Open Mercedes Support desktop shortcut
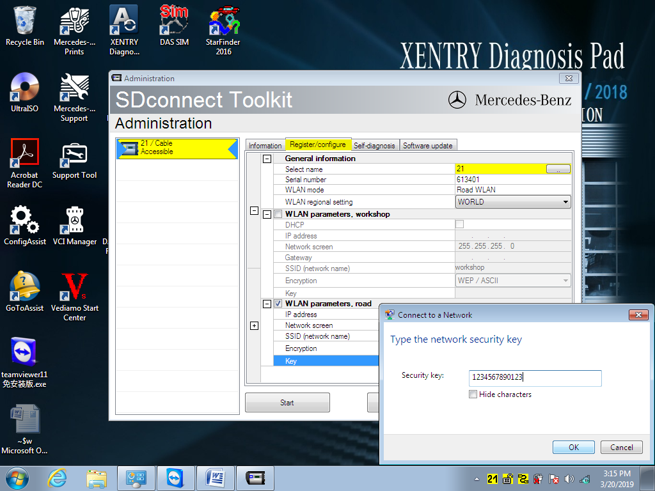 tap(74, 97)
